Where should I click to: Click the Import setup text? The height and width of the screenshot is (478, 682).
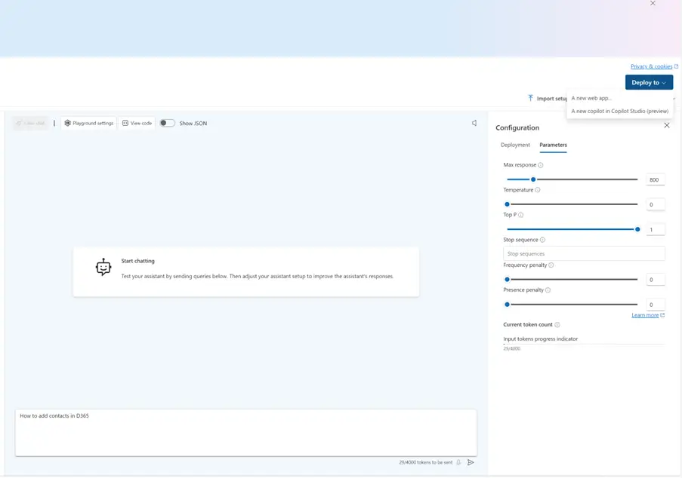click(551, 99)
